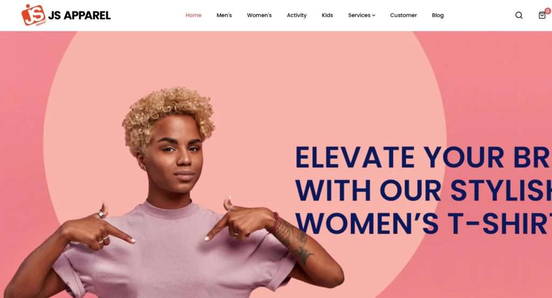The width and height of the screenshot is (552, 298).
Task: Click the cart item count badge
Action: pyautogui.click(x=548, y=11)
